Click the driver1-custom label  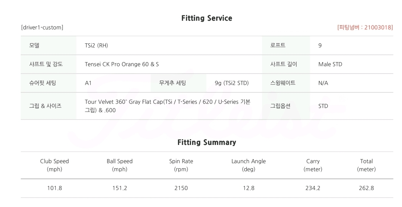[x=42, y=28]
